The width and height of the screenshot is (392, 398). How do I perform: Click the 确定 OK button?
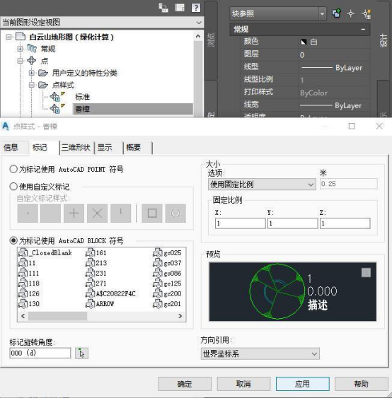pyautogui.click(x=185, y=384)
